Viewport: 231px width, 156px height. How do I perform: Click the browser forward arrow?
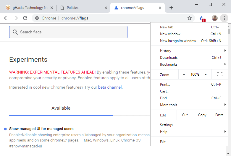click(16, 18)
